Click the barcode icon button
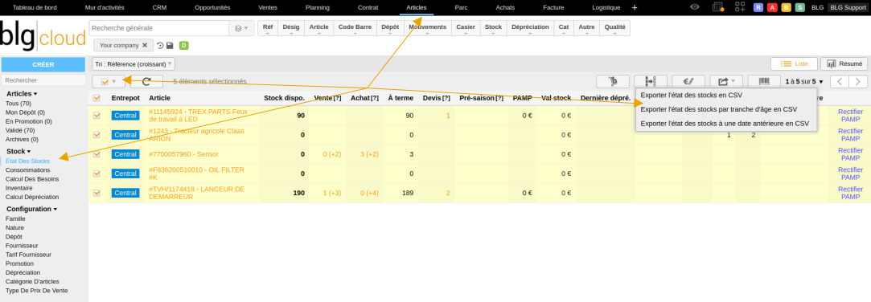 click(764, 82)
